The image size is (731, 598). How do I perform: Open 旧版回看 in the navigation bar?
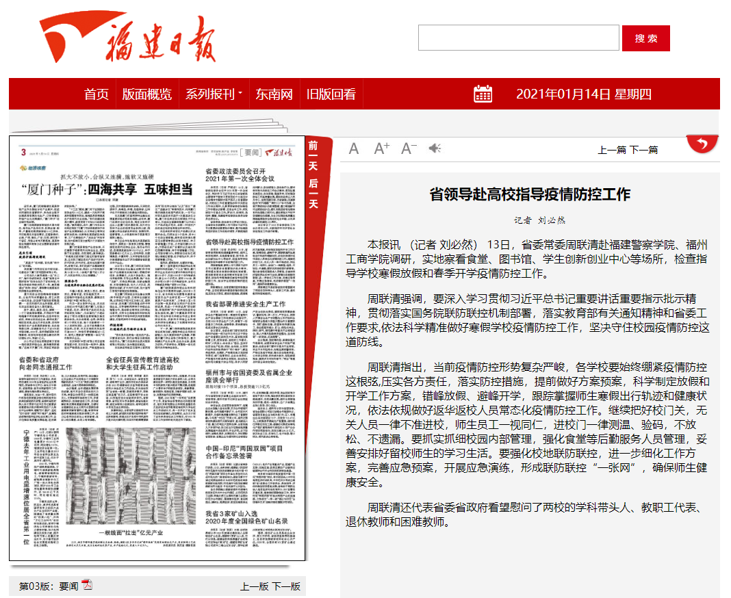(331, 94)
